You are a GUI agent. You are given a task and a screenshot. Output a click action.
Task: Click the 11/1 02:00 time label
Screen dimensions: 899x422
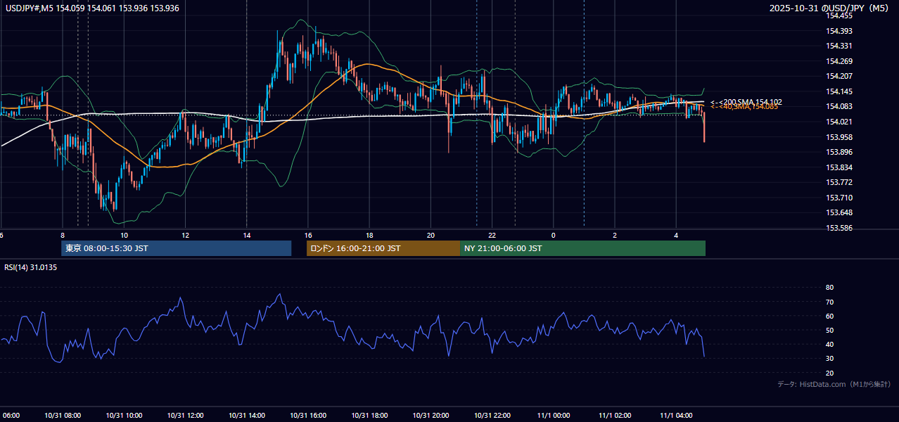pos(615,416)
